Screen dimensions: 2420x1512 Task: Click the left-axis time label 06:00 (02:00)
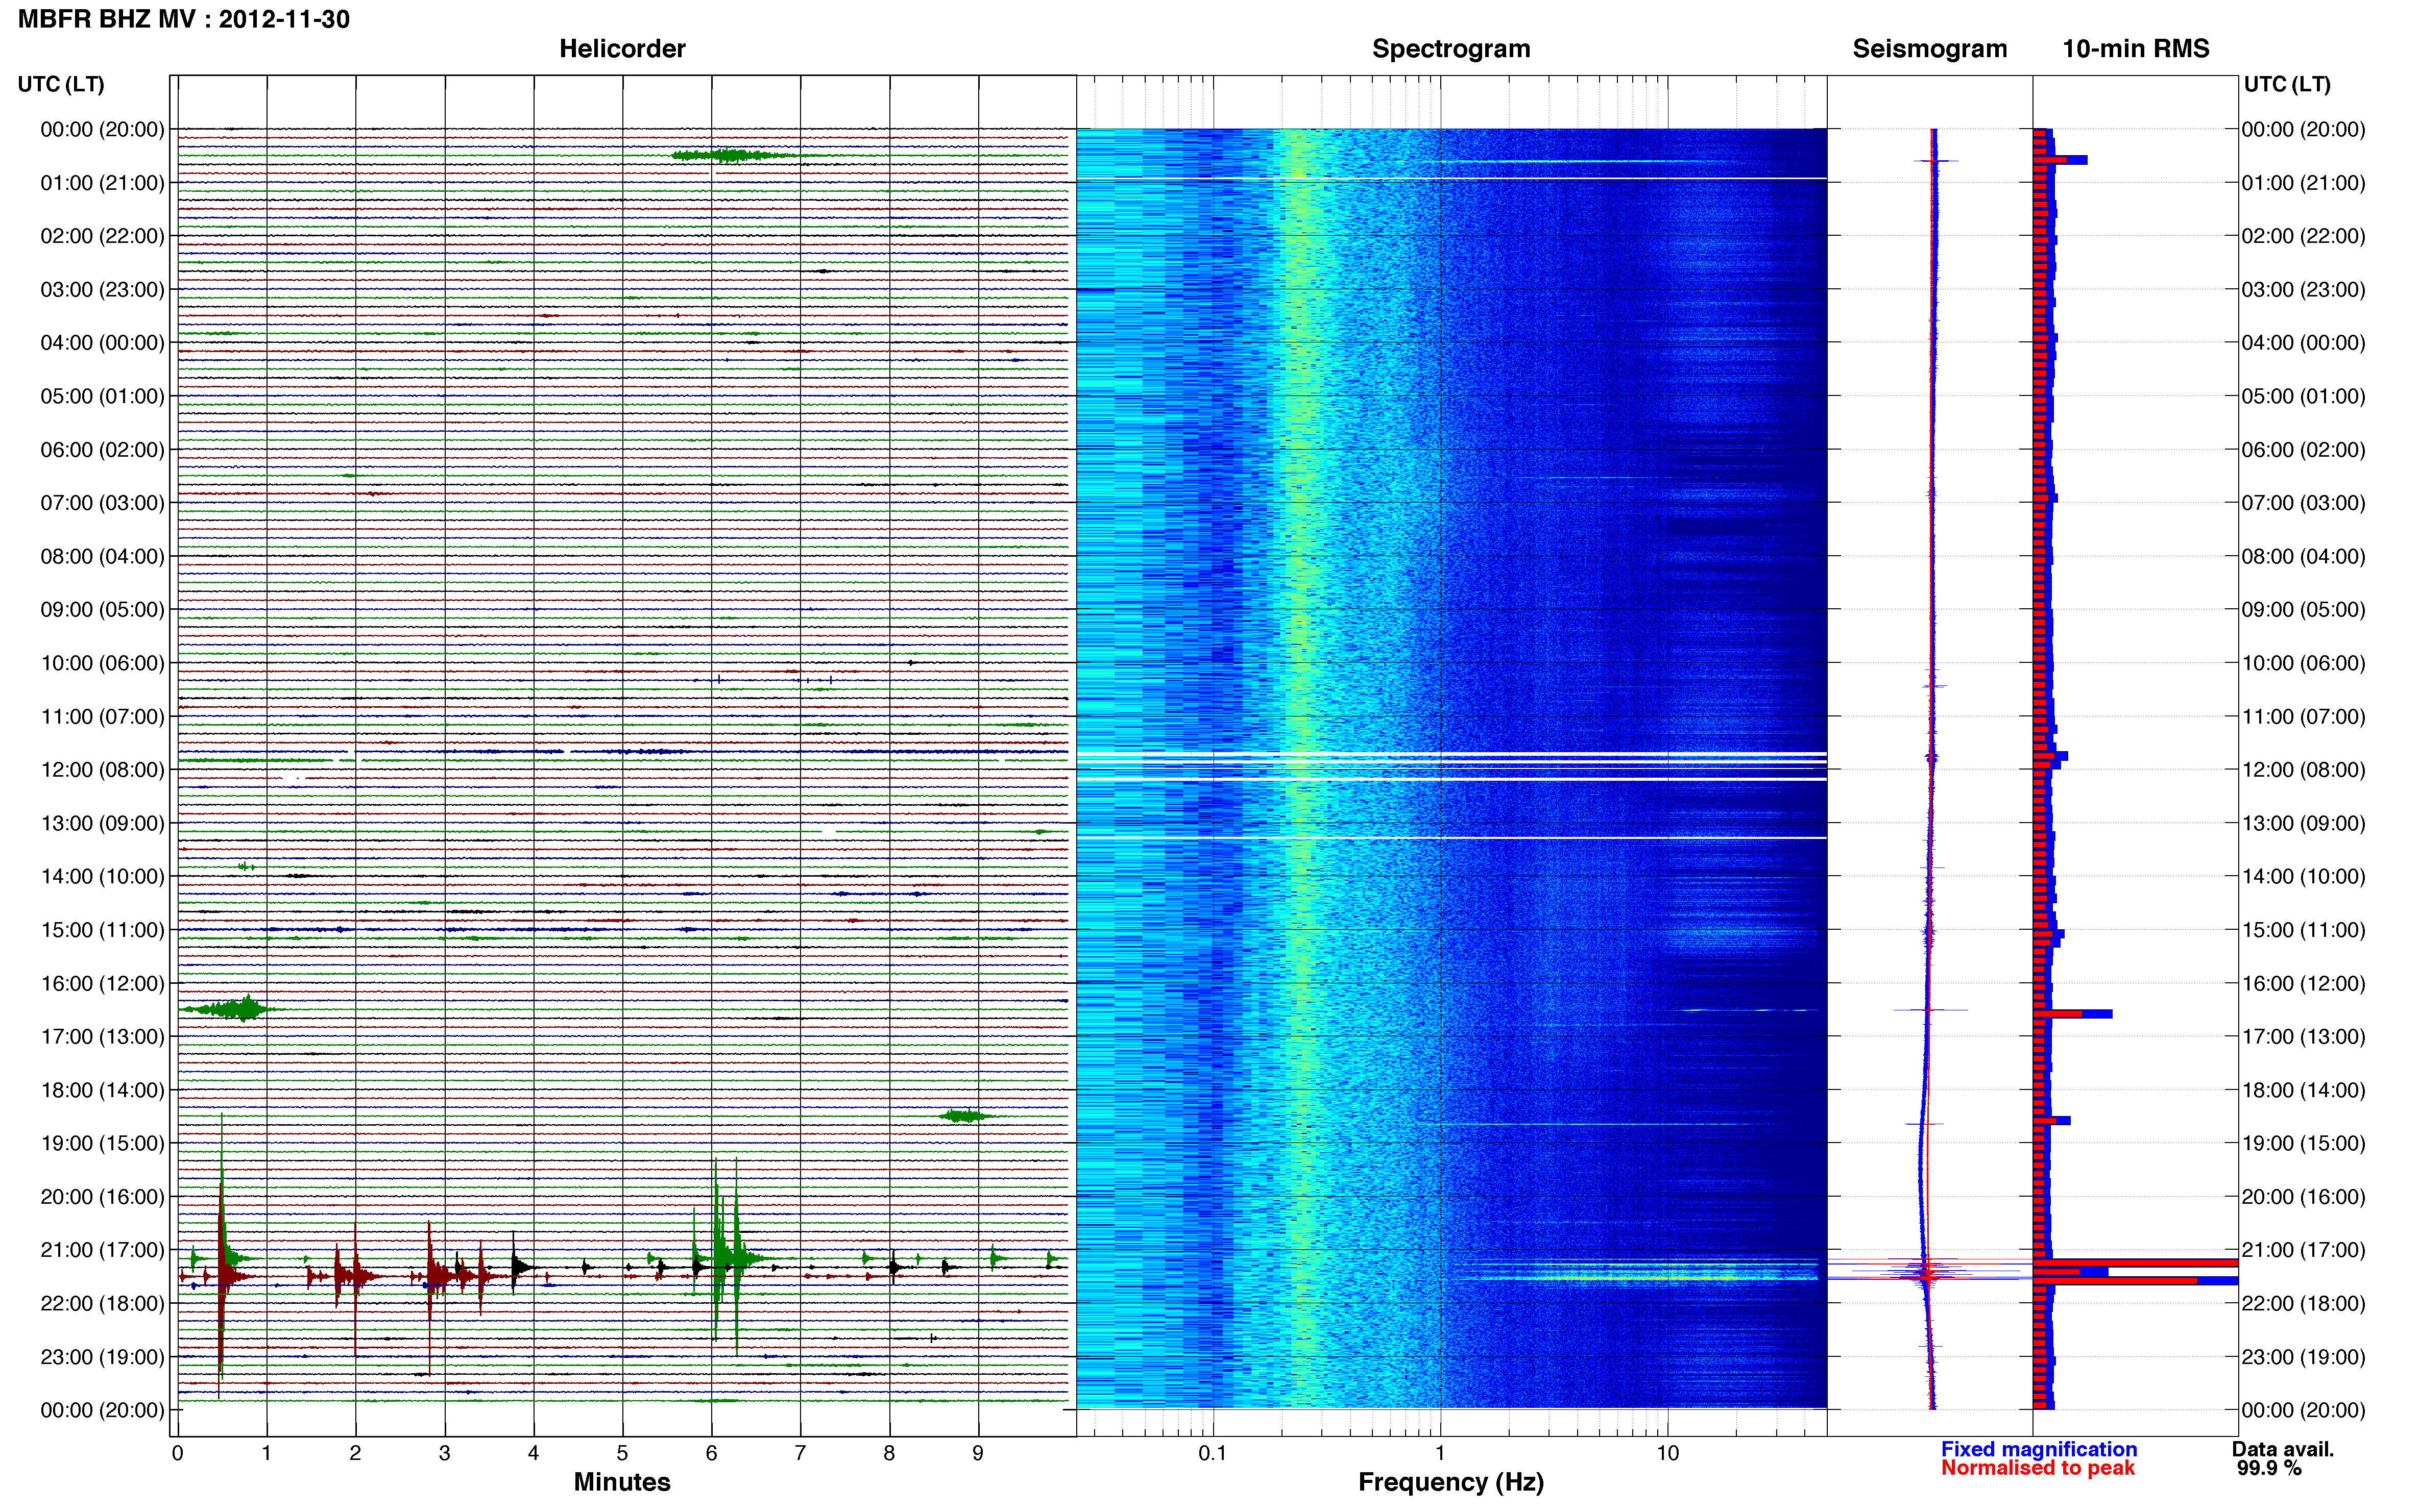(x=102, y=450)
